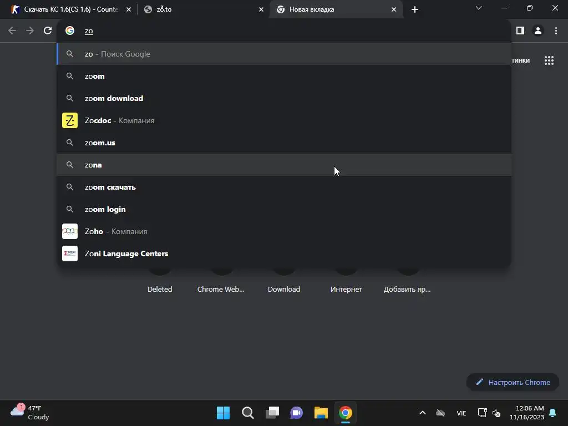Close the Скачать КС 1.6 tab

point(129,10)
